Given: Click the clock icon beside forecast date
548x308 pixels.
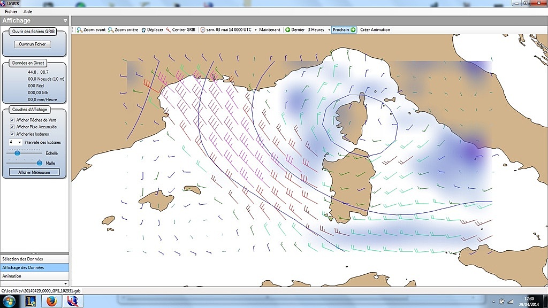Looking at the screenshot, I should 203,30.
